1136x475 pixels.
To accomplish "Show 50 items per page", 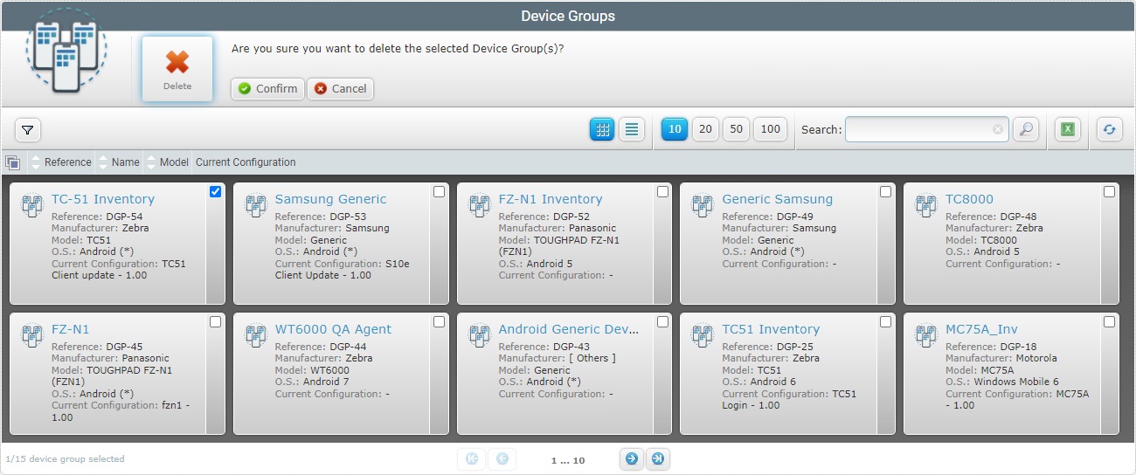I will pyautogui.click(x=736, y=129).
